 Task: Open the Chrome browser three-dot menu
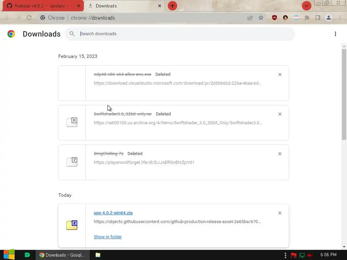pyautogui.click(x=340, y=18)
